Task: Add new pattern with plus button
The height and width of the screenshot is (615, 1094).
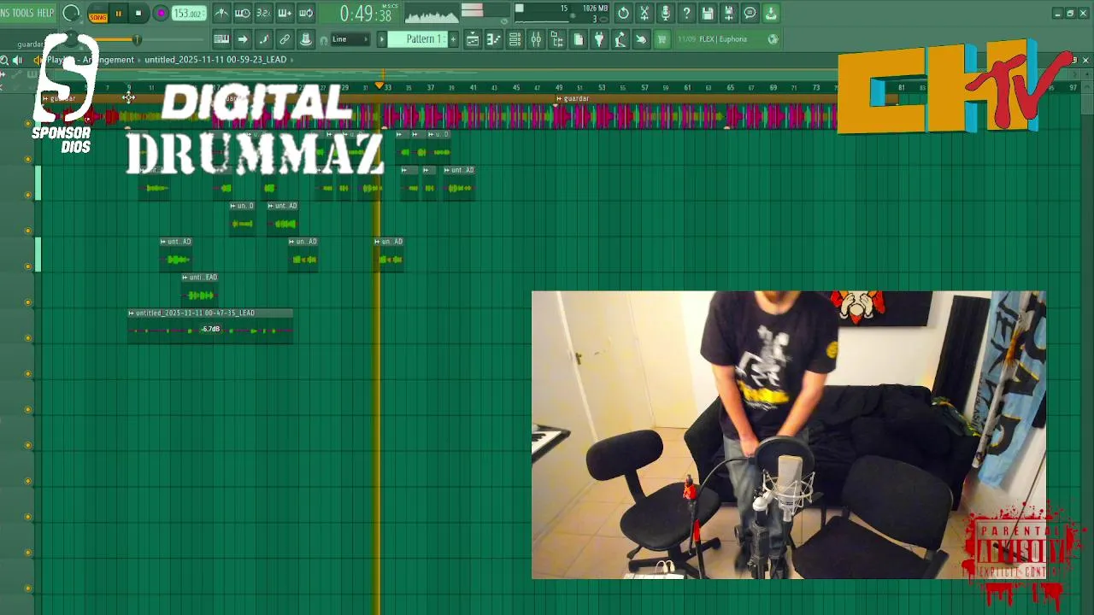Action: click(453, 39)
